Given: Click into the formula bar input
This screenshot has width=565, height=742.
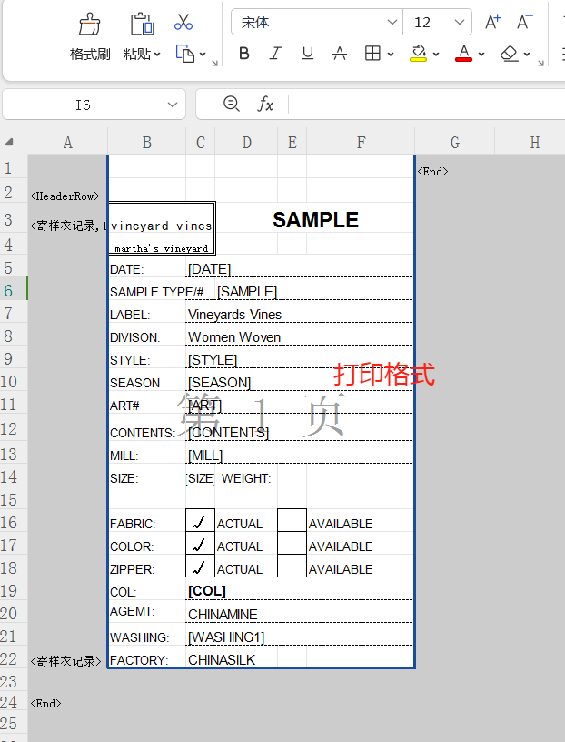Looking at the screenshot, I should coord(425,104).
